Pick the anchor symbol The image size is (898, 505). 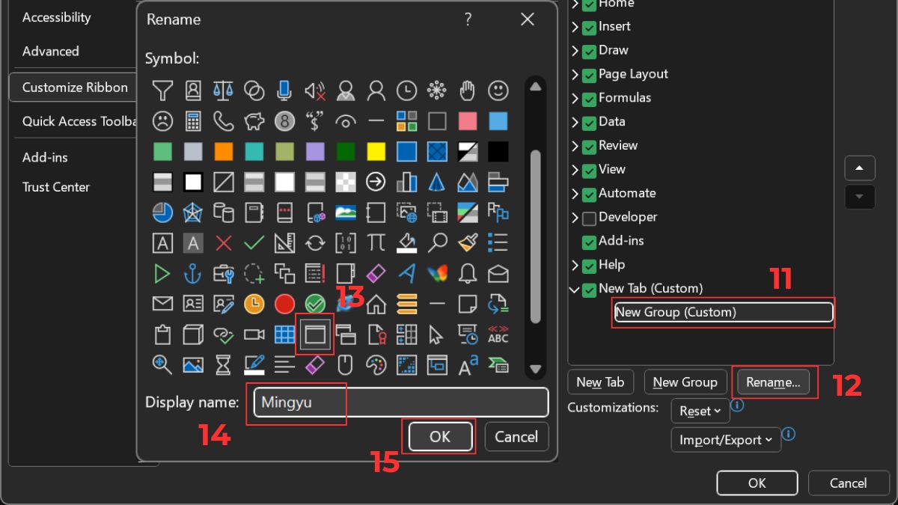pyautogui.click(x=192, y=273)
